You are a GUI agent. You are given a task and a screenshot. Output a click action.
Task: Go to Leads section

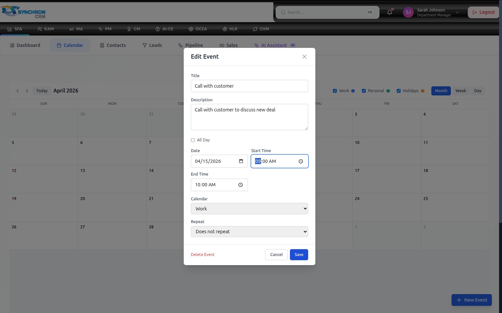click(x=152, y=45)
